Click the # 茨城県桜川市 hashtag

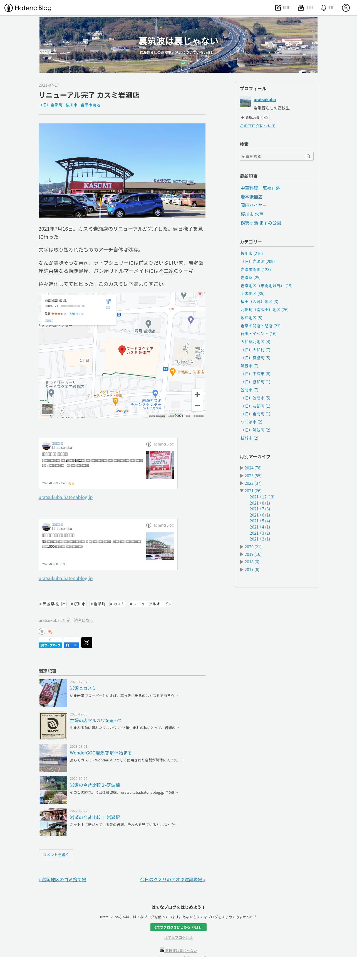(53, 604)
